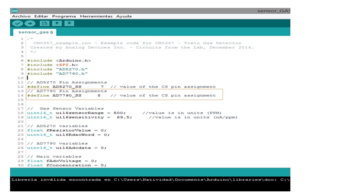Viewport: 348px width, 196px height.
Task: Click 'float fResistorValue = 0' line
Action: (x=67, y=130)
